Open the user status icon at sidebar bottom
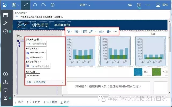This screenshot has width=172, height=107. (5, 98)
